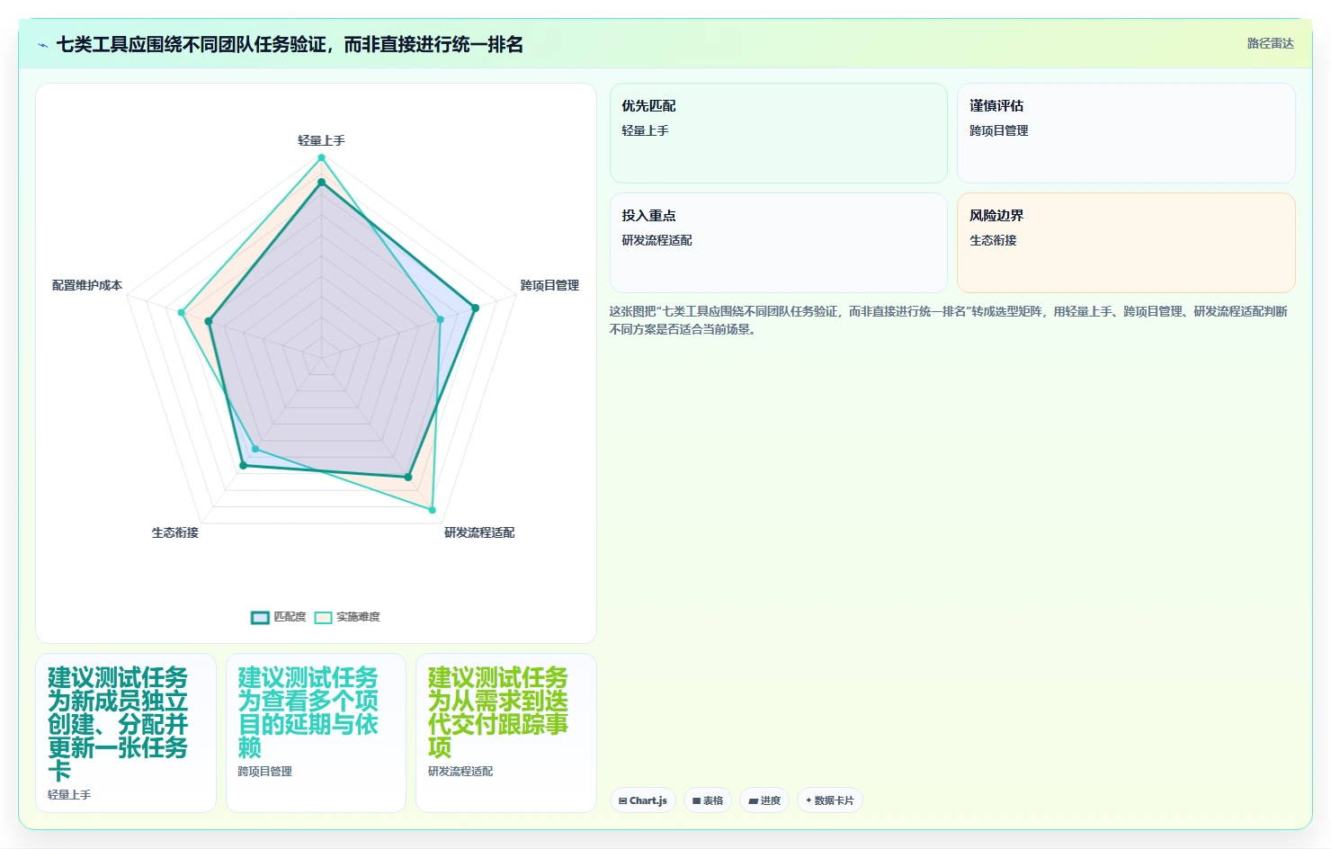This screenshot has height=849, width=1331.
Task: Select the dark green 新成员独立创建 task card
Action: tap(126, 733)
